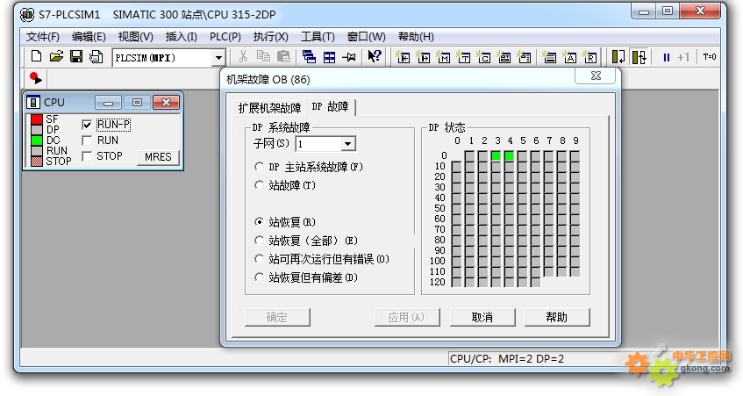This screenshot has height=396, width=743.
Task: Open the 帮助(H) menu
Action: point(416,37)
